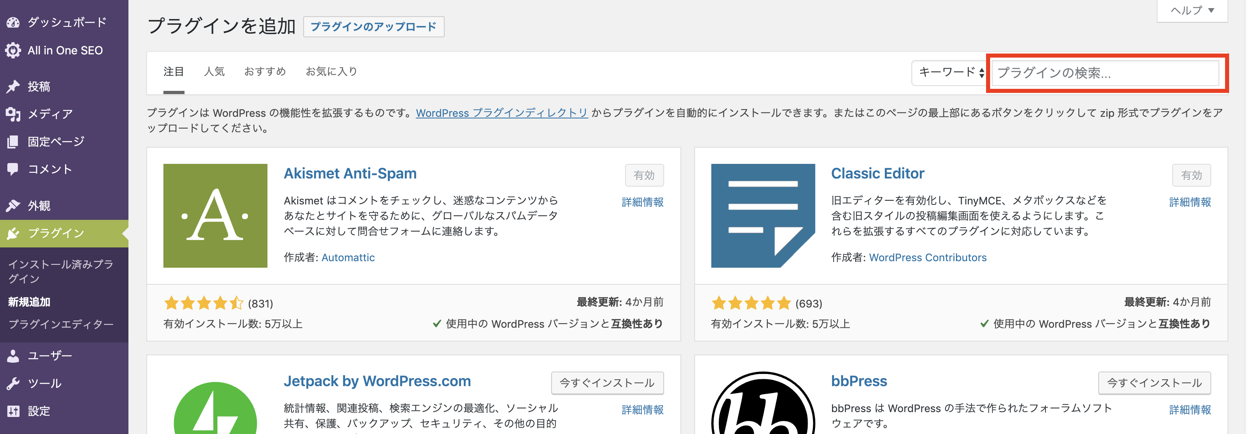Click into the プラグインの検索 search field
1247x434 pixels.
[x=1105, y=73]
